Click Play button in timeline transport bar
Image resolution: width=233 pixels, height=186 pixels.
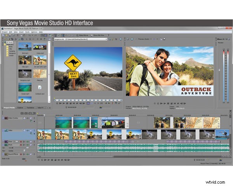coord(49,160)
